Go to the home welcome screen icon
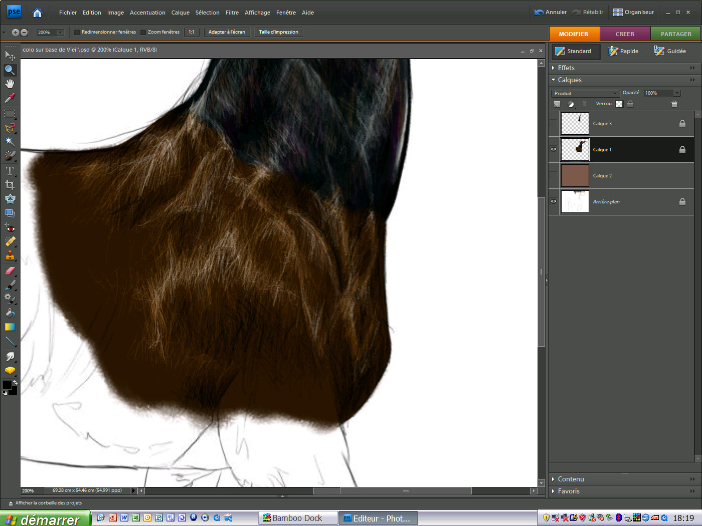Screen dimensions: 702x526 click(37, 13)
